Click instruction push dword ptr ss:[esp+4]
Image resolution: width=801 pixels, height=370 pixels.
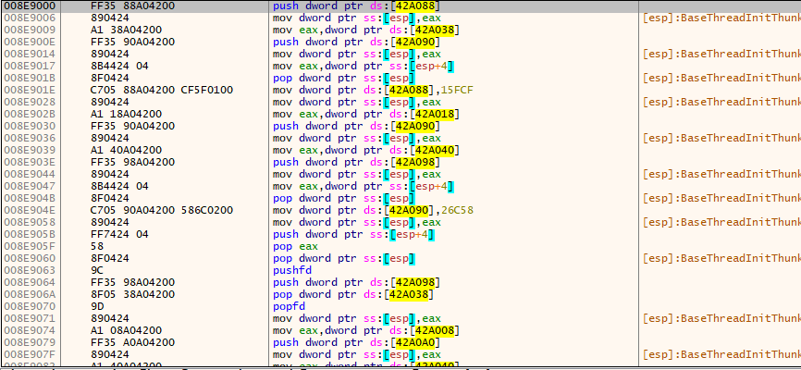tap(353, 234)
